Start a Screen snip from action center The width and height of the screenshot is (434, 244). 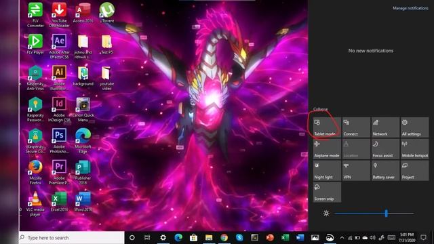pos(327,192)
